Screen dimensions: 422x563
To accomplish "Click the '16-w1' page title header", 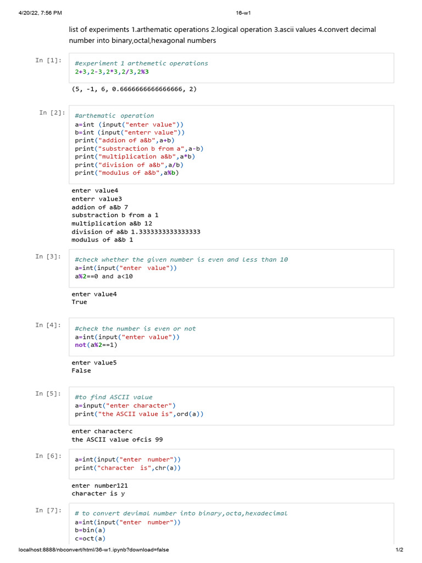I will [243, 13].
